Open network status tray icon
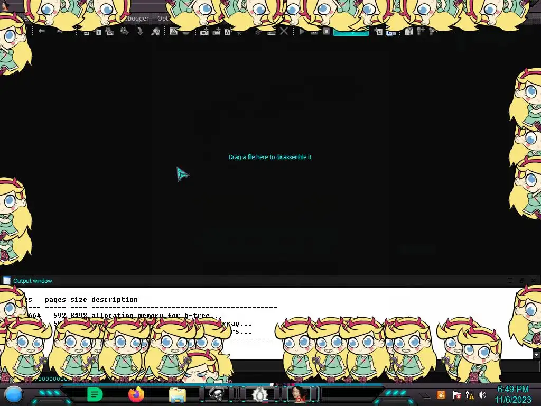541x406 pixels. 470,394
